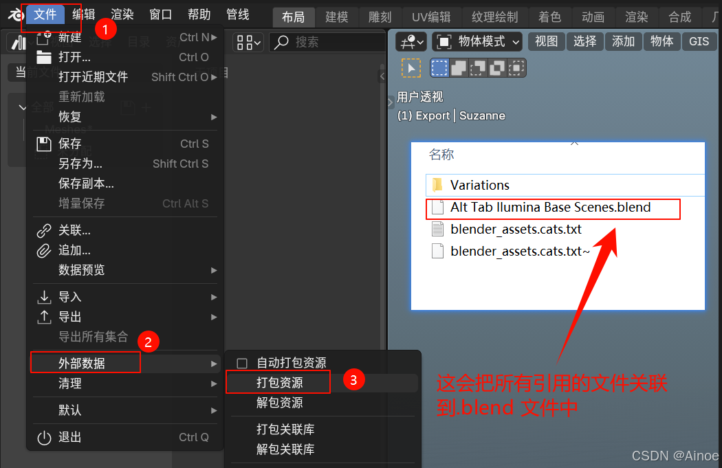The width and height of the screenshot is (722, 468).
Task: Choose the new selection mode icon
Action: 439,69
